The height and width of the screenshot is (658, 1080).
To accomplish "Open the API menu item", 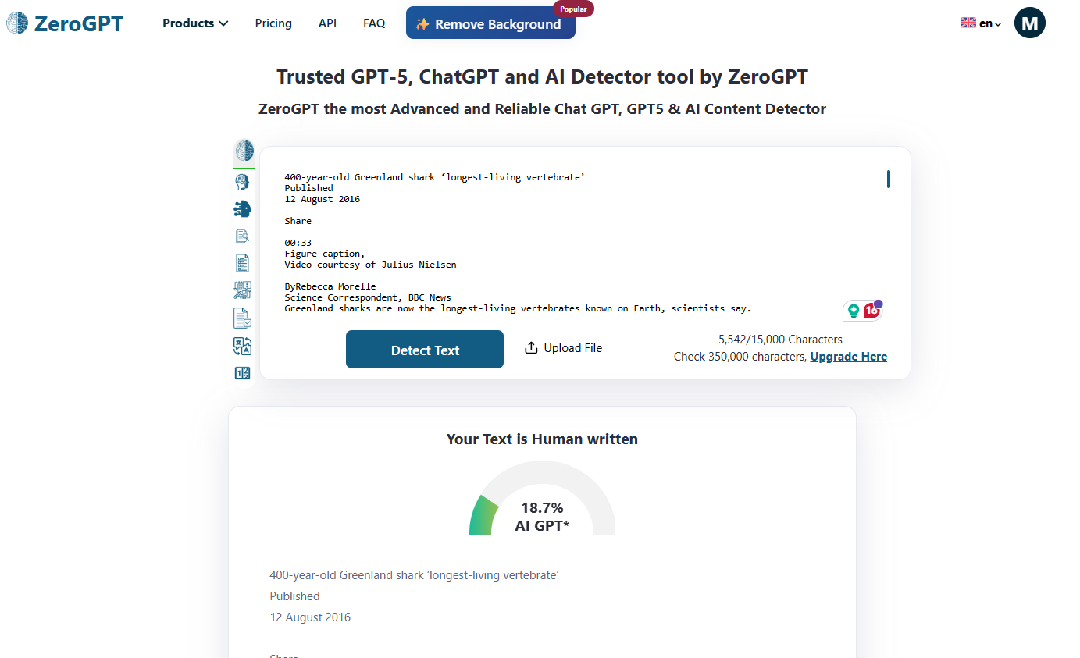I will [x=327, y=23].
